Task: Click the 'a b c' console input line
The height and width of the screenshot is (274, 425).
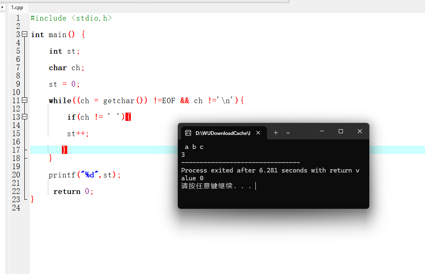Action: pyautogui.click(x=194, y=147)
